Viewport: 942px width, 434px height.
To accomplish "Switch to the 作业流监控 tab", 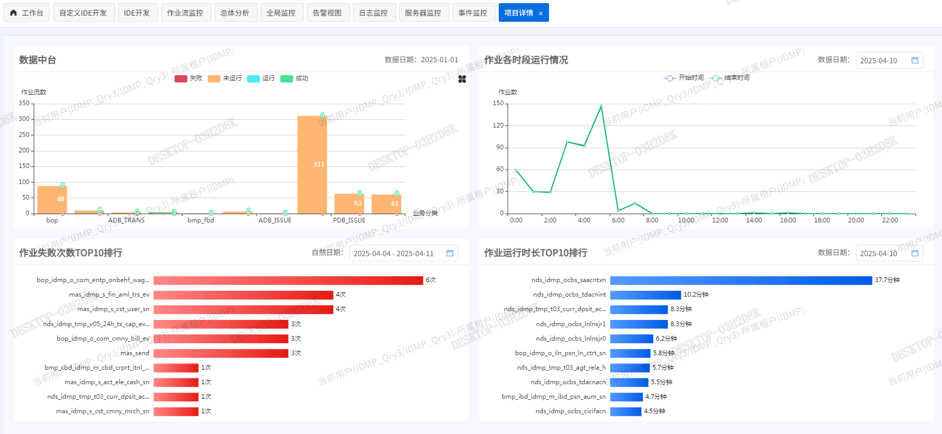I will [x=185, y=12].
